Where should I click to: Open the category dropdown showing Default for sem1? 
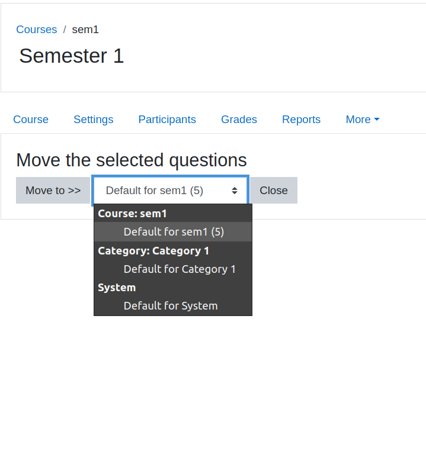171,191
